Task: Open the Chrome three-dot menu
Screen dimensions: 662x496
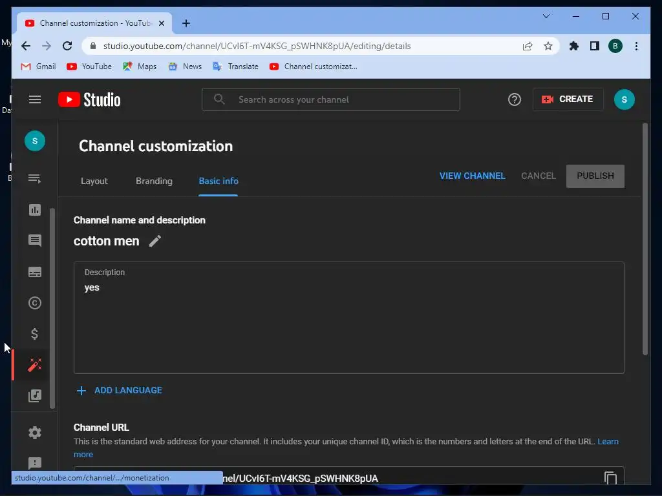Action: tap(636, 46)
